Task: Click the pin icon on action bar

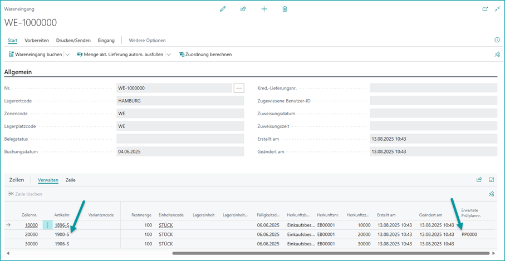Action: coord(497,55)
